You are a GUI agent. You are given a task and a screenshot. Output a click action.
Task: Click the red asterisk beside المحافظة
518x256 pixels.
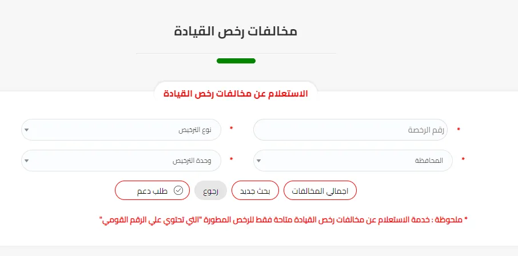tap(463, 161)
